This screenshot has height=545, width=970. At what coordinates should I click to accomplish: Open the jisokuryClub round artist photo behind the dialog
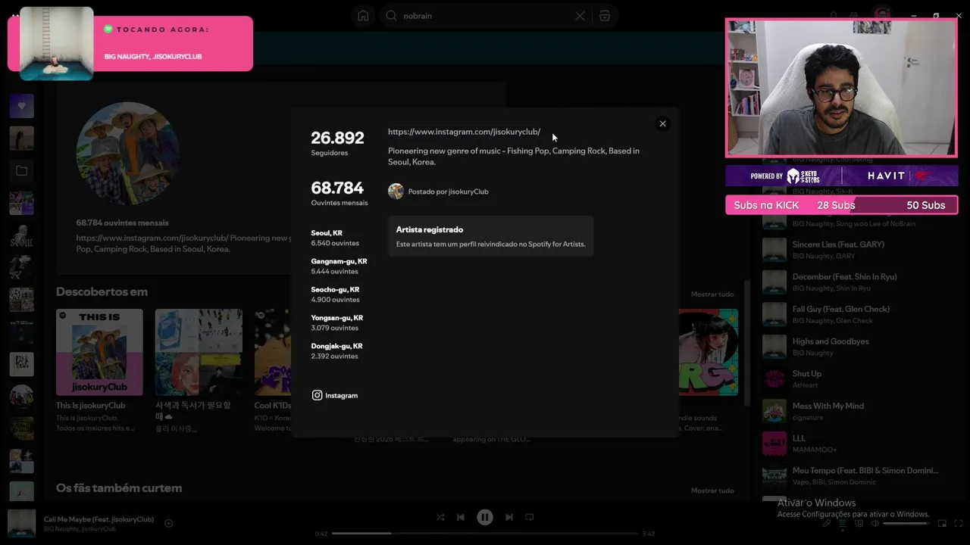pos(127,154)
